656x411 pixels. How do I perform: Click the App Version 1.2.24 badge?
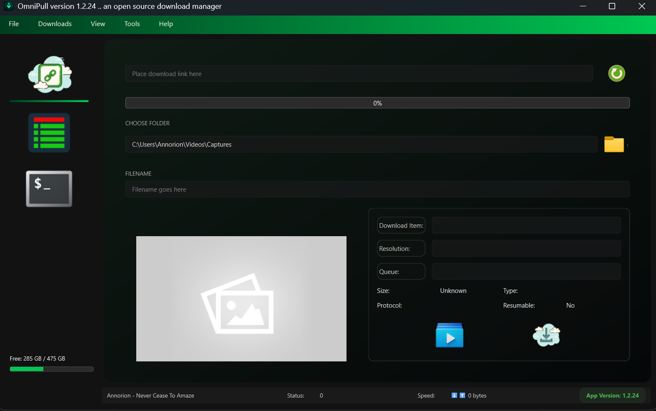click(x=612, y=395)
